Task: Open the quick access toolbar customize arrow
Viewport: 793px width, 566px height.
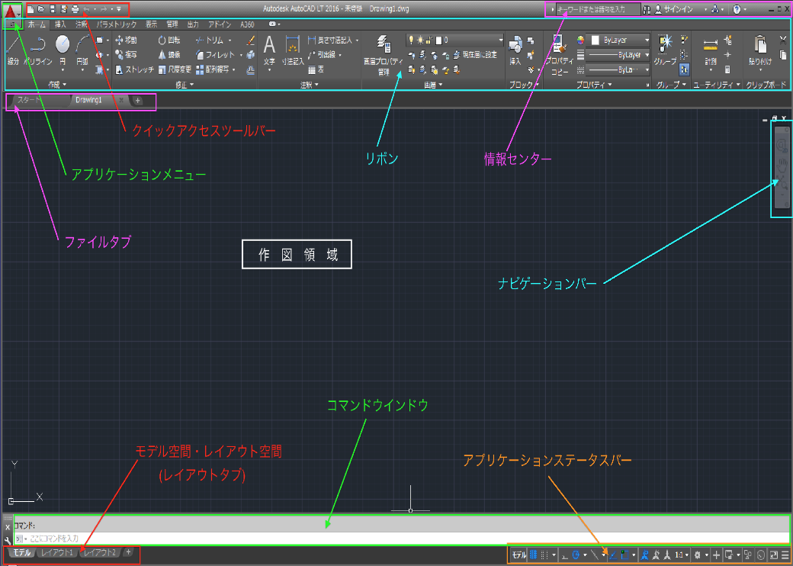Action: click(x=119, y=9)
